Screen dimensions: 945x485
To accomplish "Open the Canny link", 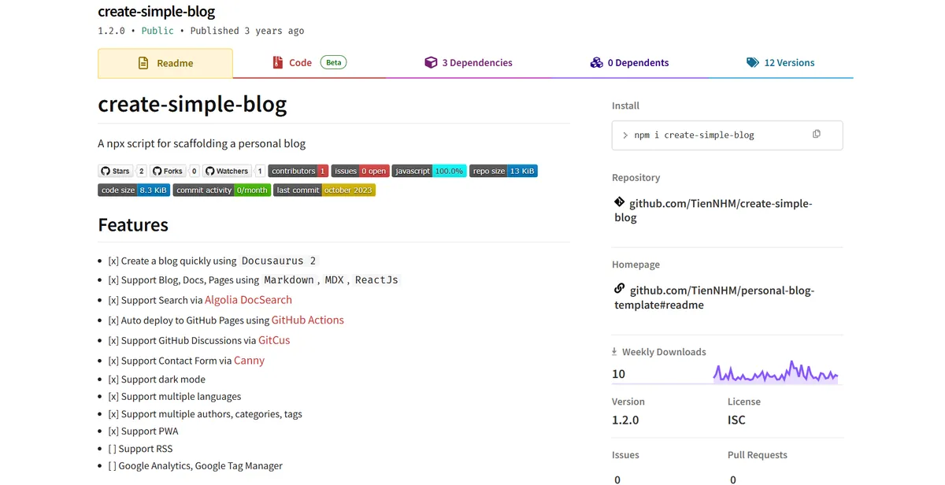I will pos(250,361).
